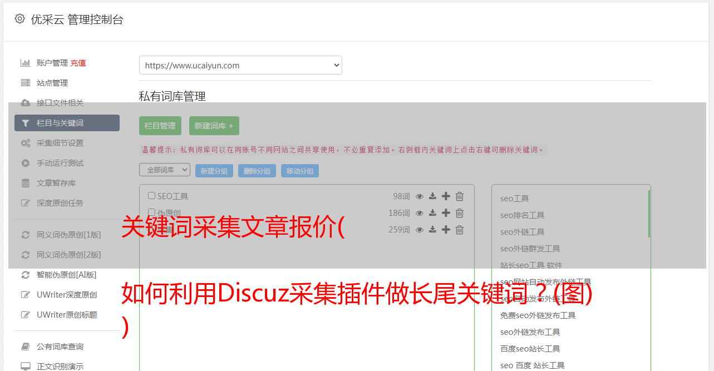Open the https://www.ucaiyun.com site dropdown

[240, 65]
